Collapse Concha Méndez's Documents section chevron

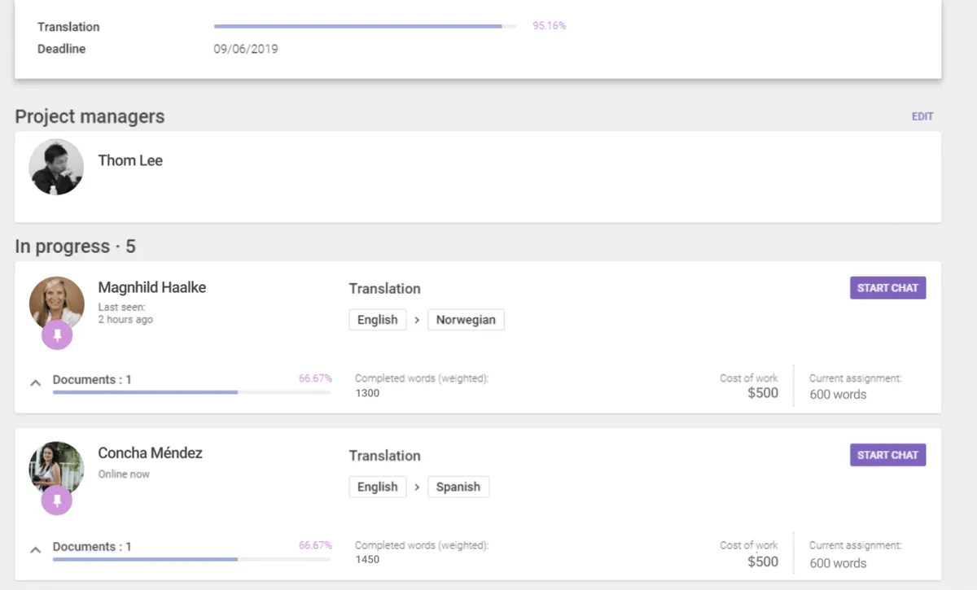click(x=35, y=549)
